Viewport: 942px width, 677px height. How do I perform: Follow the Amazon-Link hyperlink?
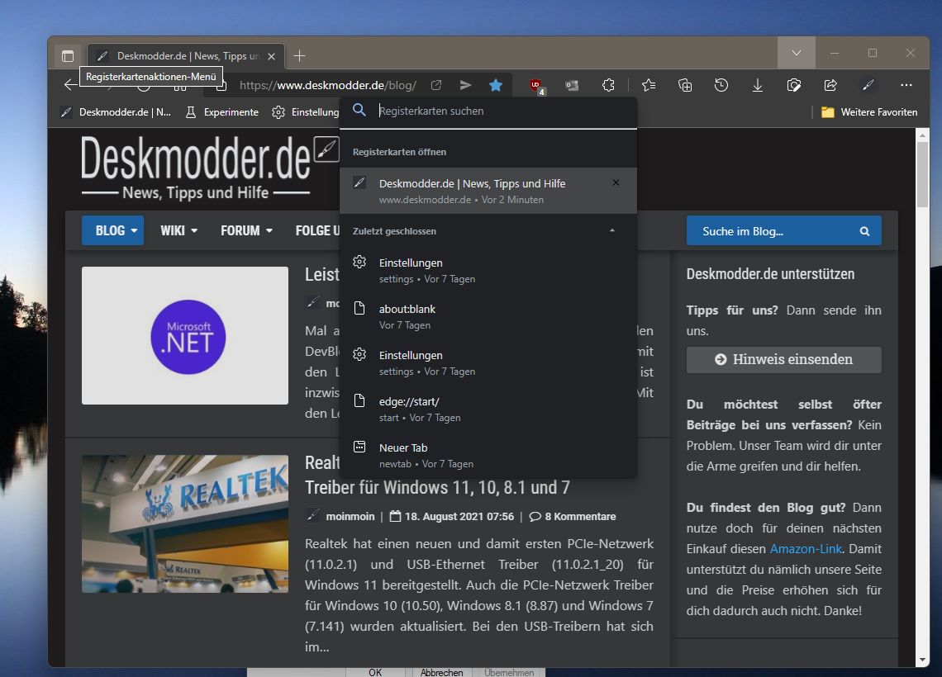[806, 548]
